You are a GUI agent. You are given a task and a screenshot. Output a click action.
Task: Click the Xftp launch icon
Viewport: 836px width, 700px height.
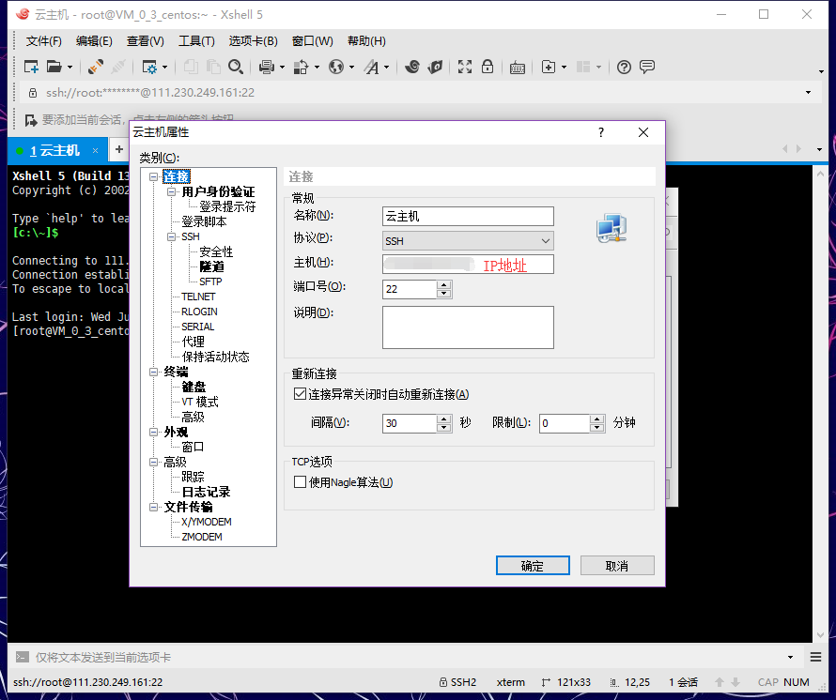tap(435, 68)
